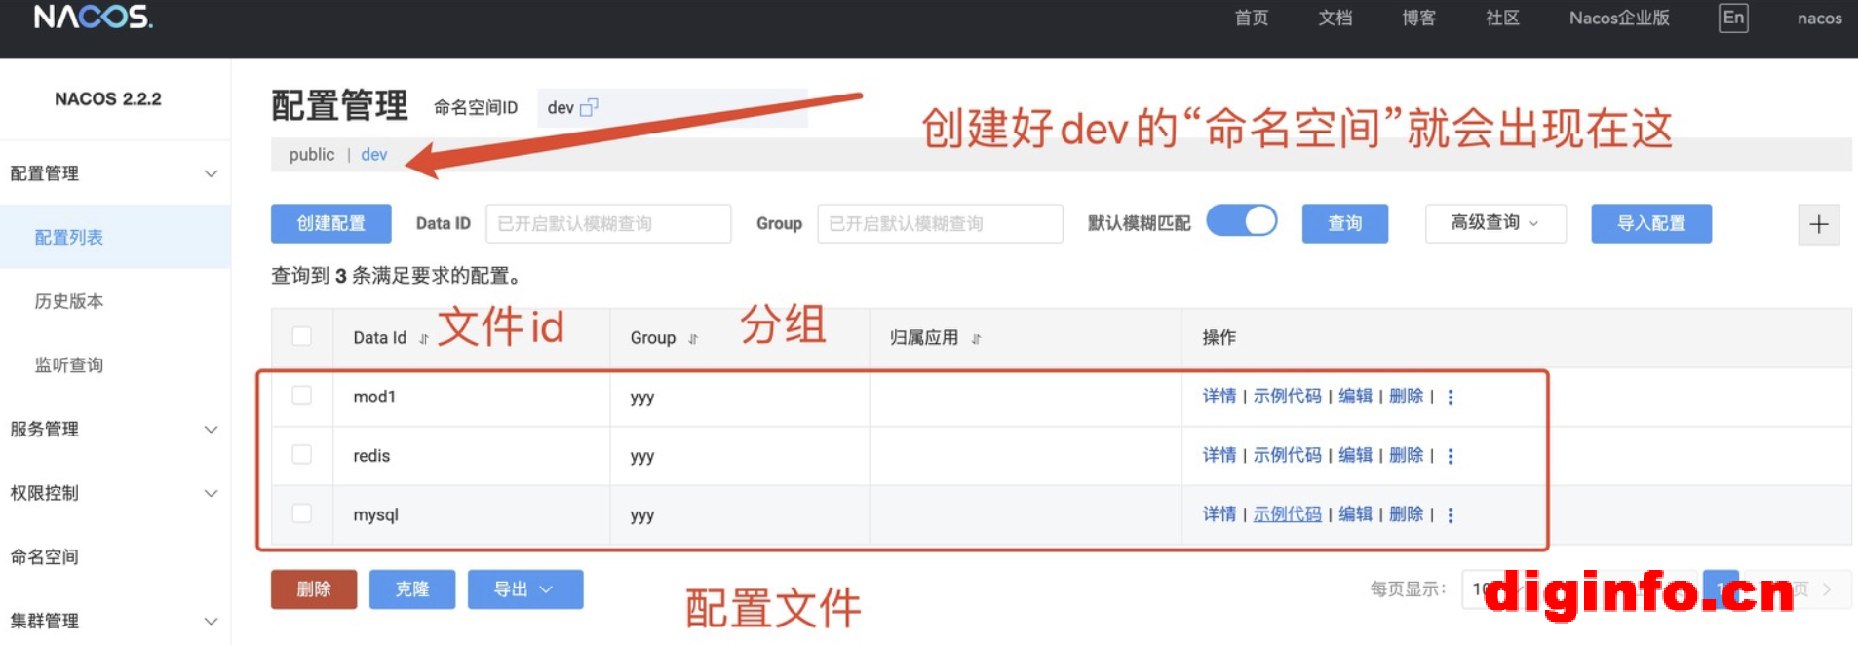1858x645 pixels.
Task: Go to 首页 in top navigation
Action: 1252,19
